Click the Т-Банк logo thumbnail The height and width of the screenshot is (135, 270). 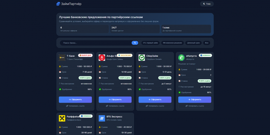pos(62,58)
